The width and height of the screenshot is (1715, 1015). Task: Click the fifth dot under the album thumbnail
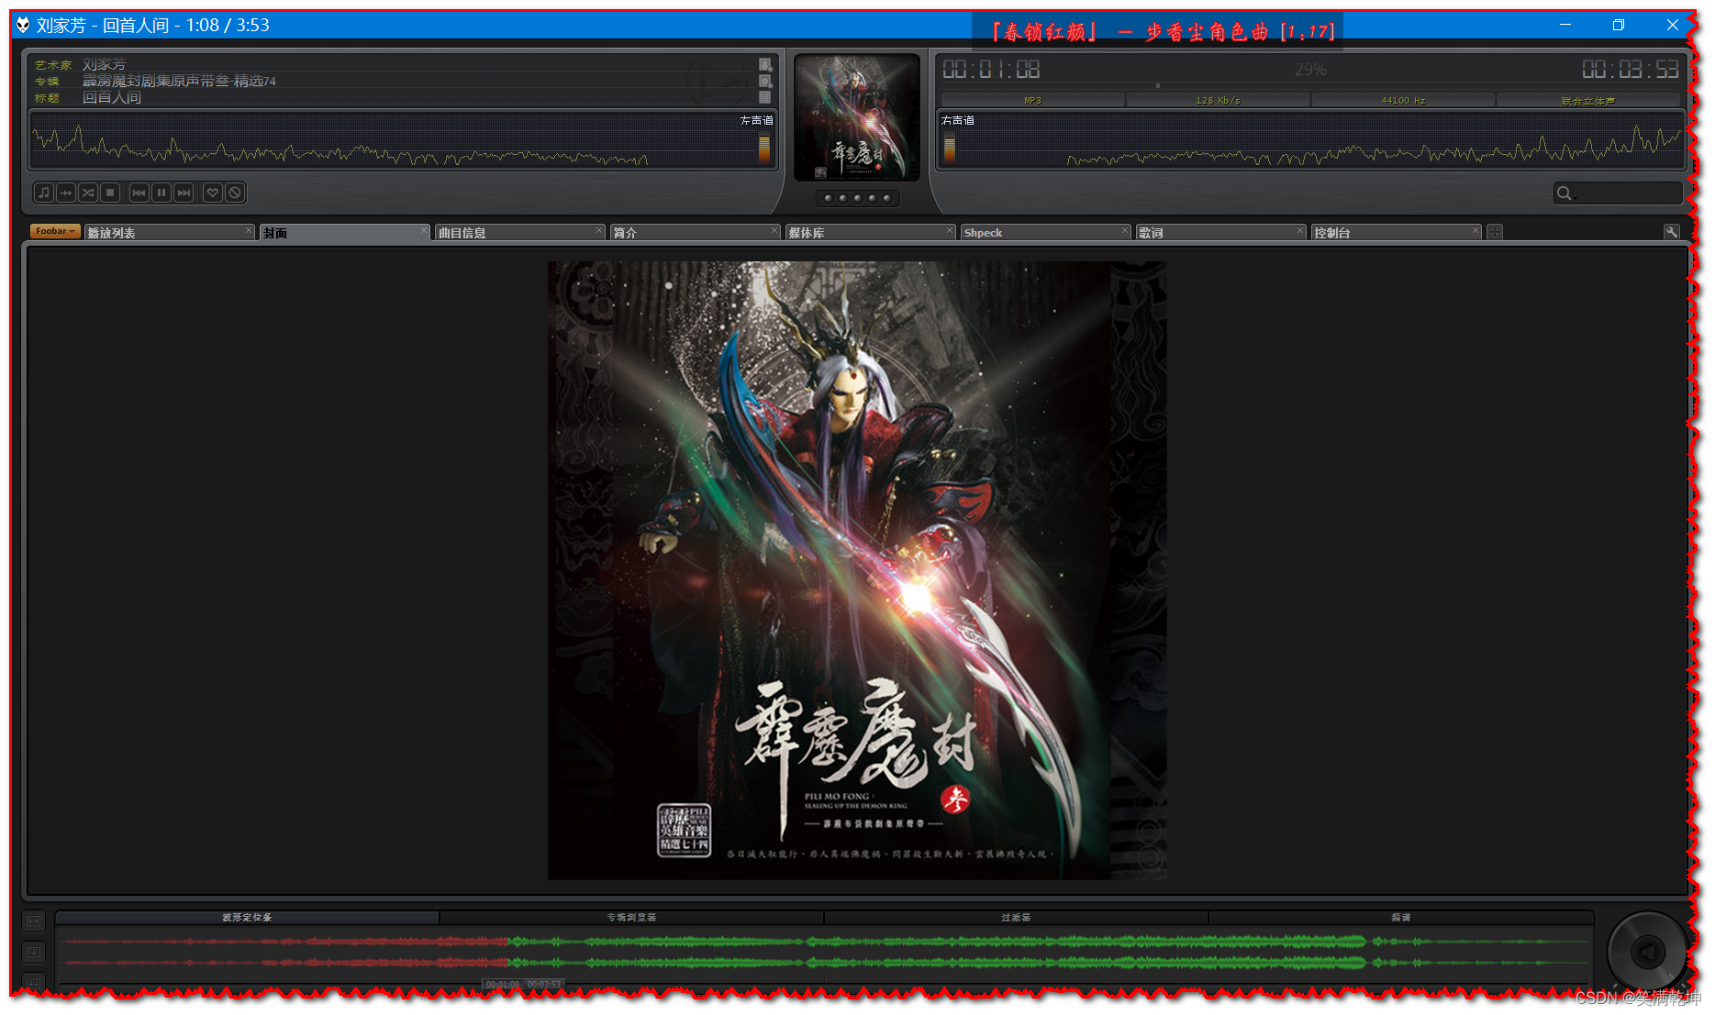tap(886, 198)
